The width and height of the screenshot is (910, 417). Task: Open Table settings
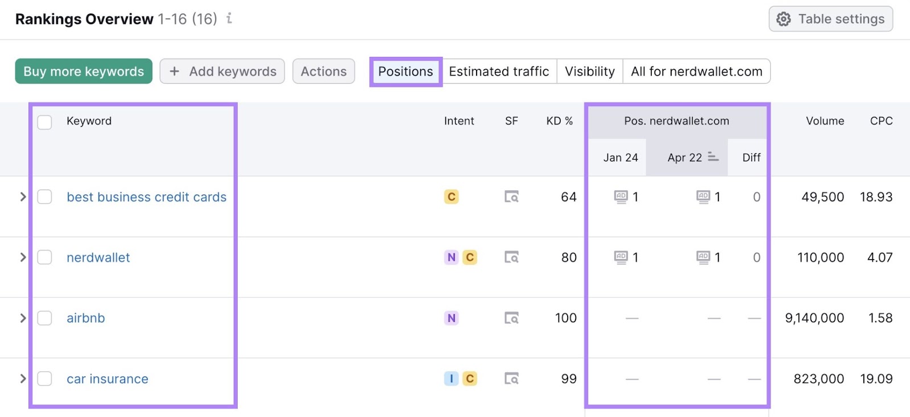pos(830,19)
